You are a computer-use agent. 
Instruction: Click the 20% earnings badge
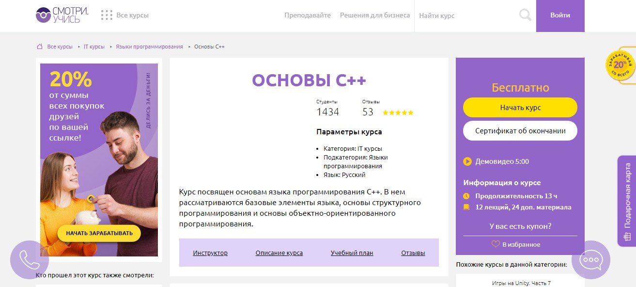coord(620,65)
